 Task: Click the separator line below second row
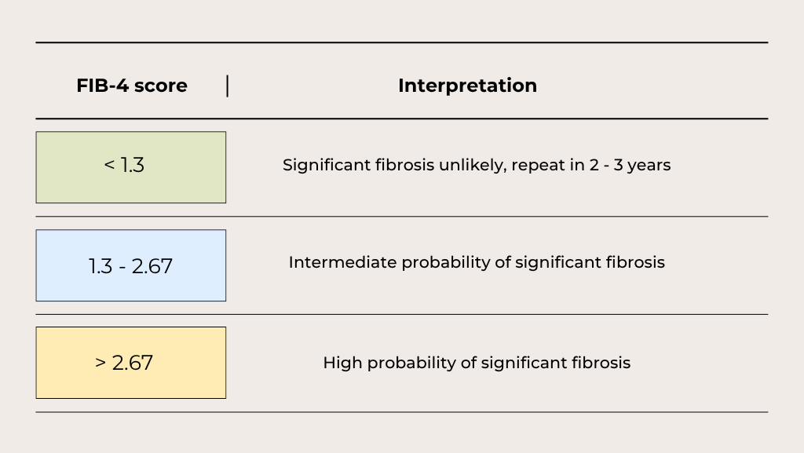click(402, 315)
